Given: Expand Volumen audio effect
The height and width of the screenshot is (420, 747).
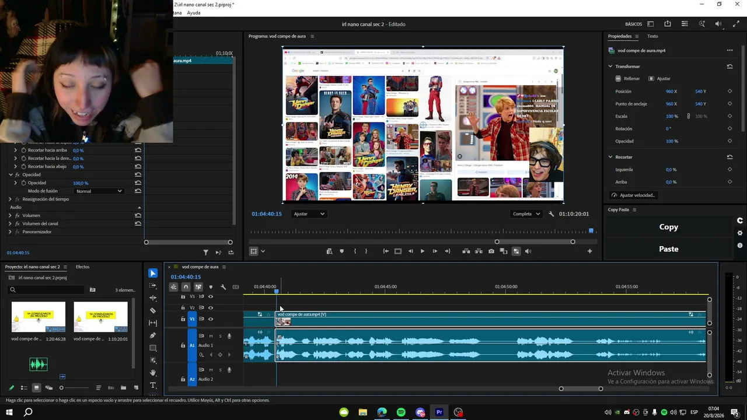Looking at the screenshot, I should pos(10,215).
